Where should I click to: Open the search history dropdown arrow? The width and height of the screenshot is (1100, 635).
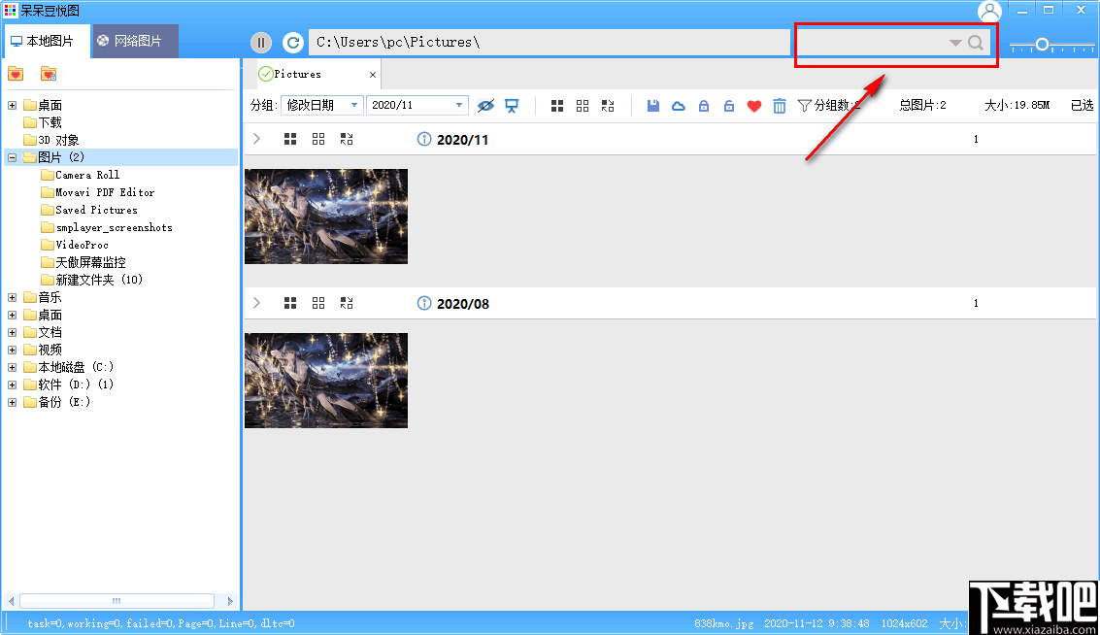point(954,43)
